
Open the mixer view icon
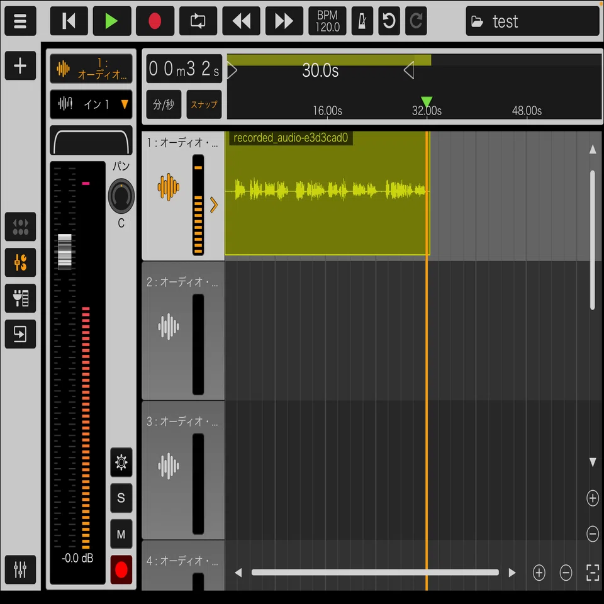20,570
